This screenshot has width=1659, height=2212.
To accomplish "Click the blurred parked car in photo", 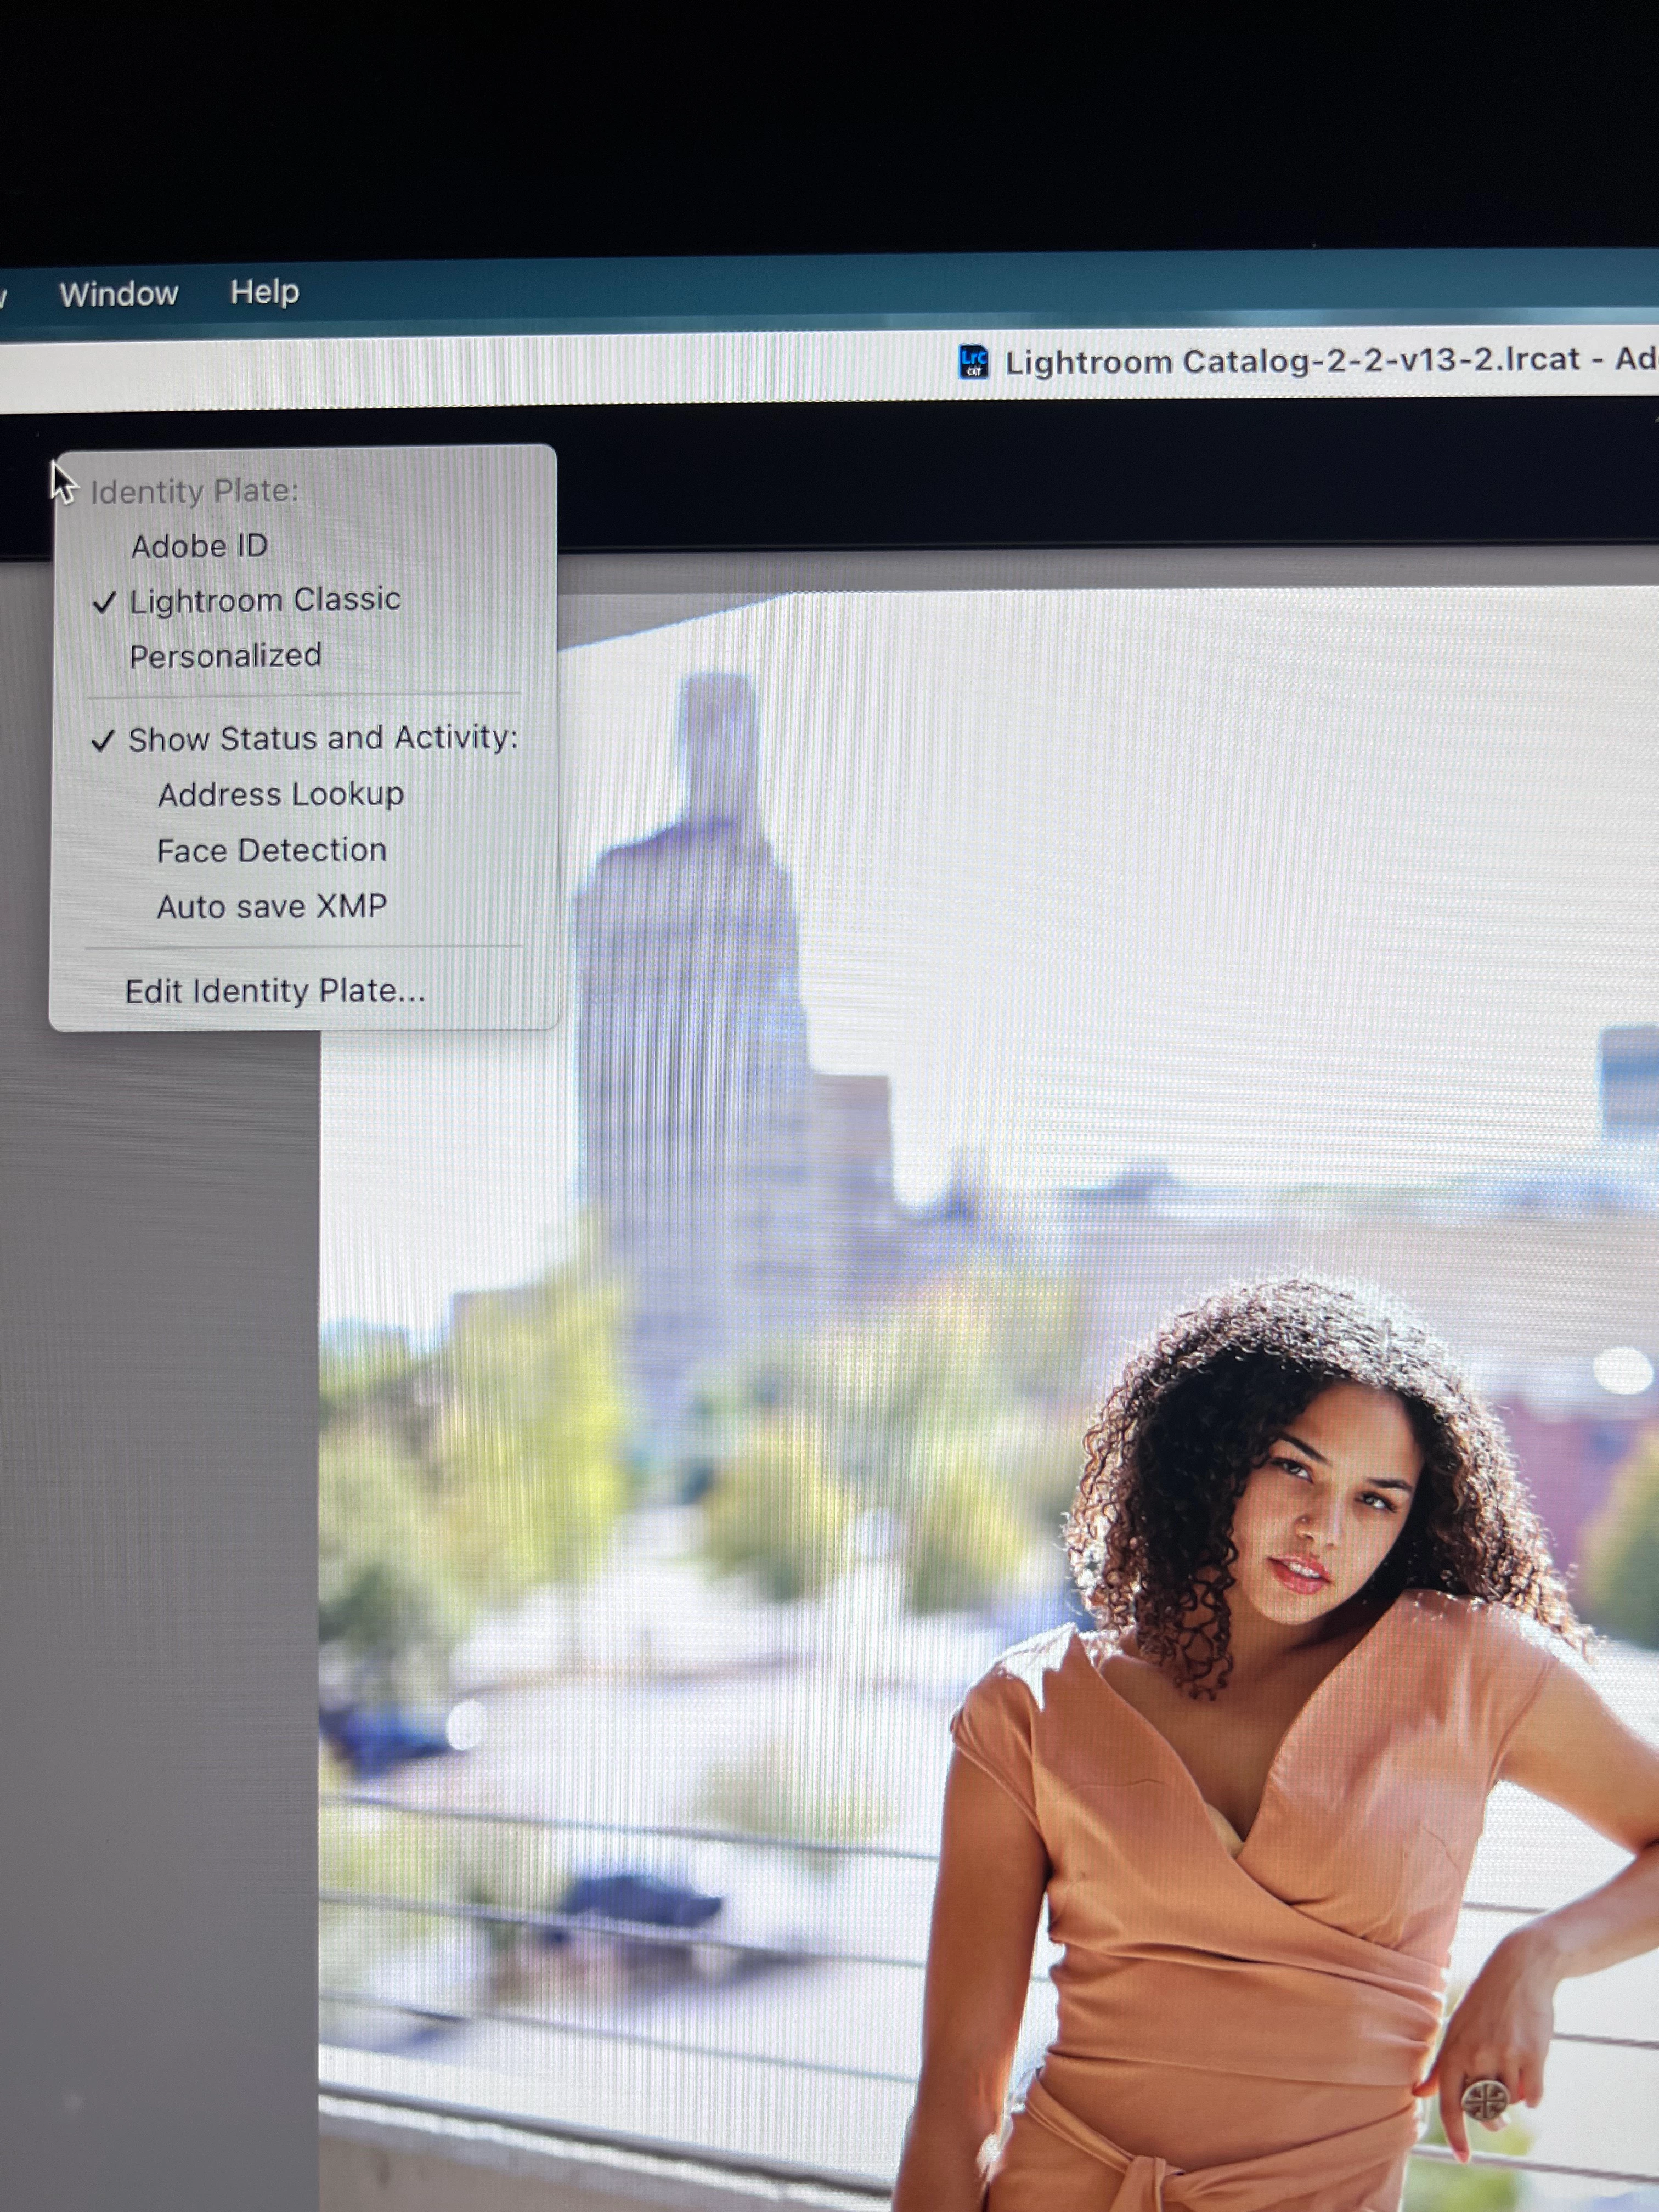I will click(640, 1900).
